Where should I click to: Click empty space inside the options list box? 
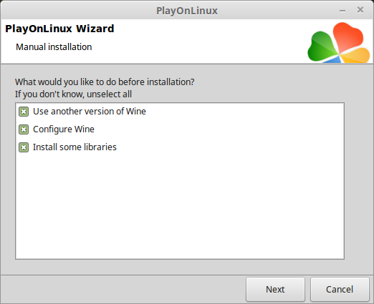coord(180,205)
